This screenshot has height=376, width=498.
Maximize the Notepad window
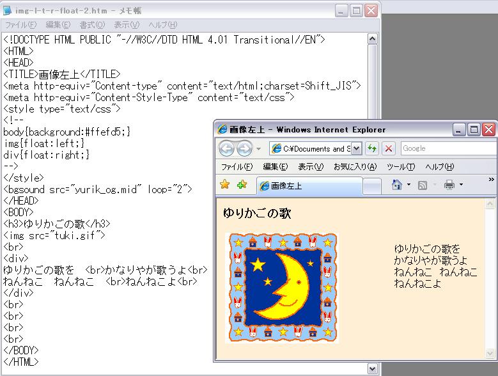click(x=356, y=11)
